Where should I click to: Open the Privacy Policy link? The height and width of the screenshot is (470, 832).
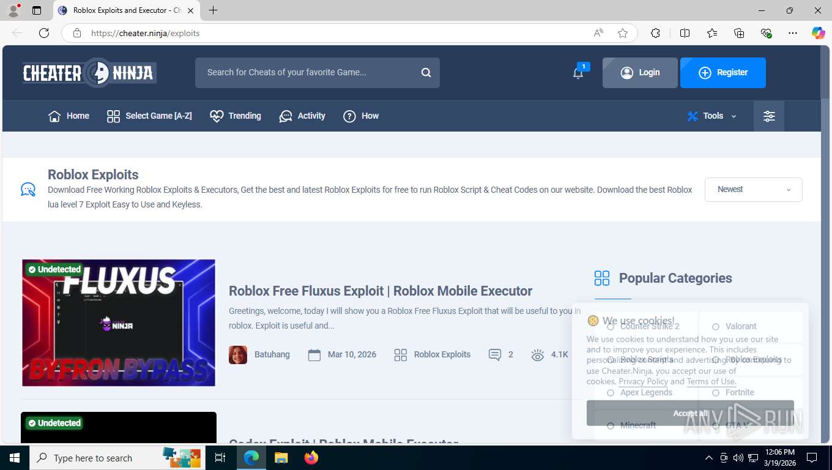(x=644, y=381)
